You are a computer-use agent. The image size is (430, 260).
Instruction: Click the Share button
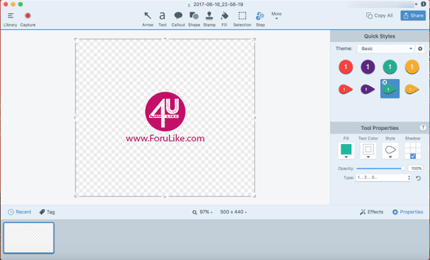pyautogui.click(x=413, y=15)
